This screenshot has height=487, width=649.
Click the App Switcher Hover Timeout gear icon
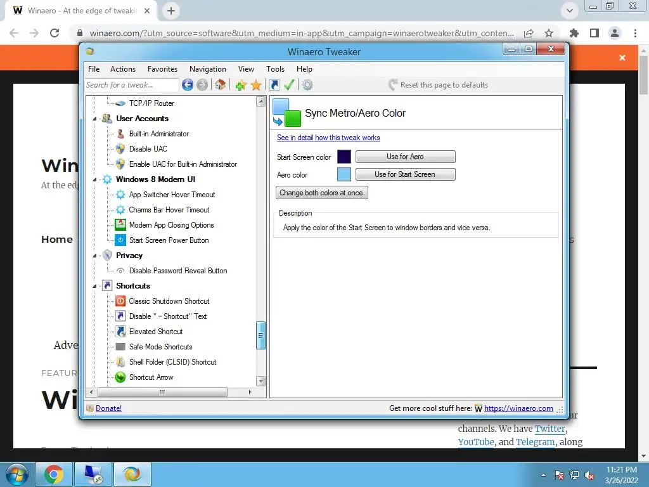120,194
